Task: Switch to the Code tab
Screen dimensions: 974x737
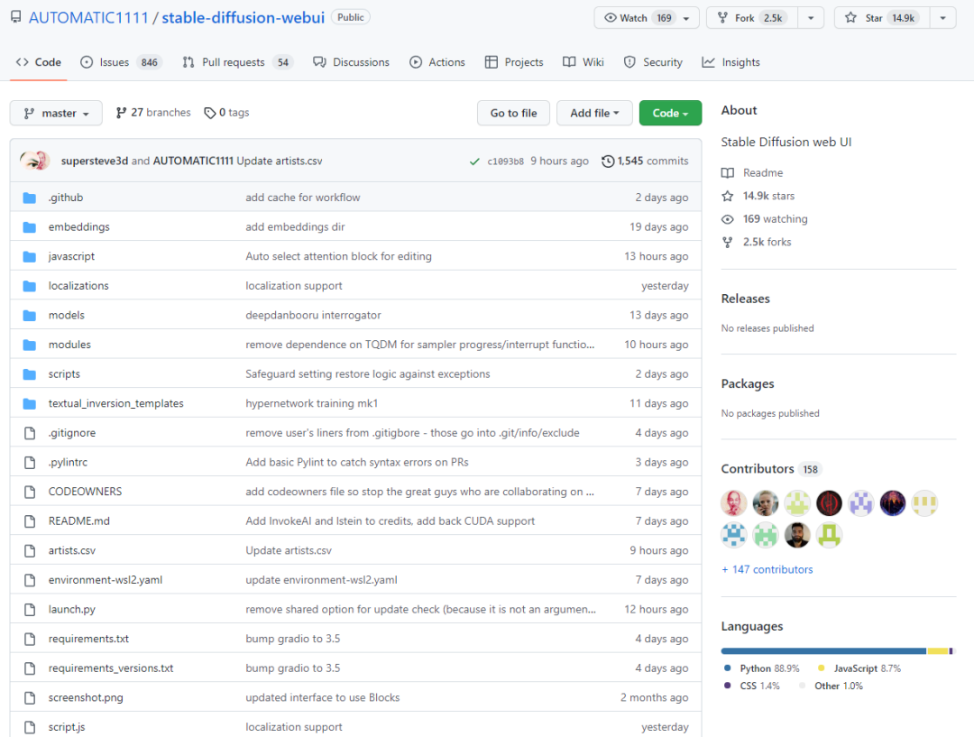Action: tap(39, 62)
